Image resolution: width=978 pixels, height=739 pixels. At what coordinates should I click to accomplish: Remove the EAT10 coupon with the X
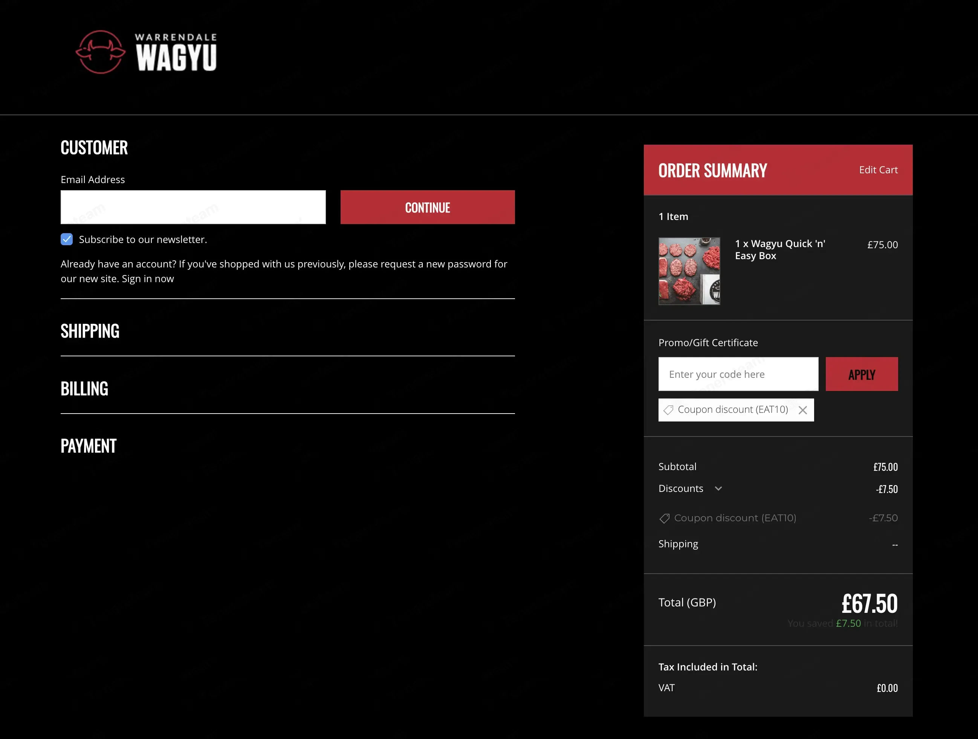[x=803, y=410]
